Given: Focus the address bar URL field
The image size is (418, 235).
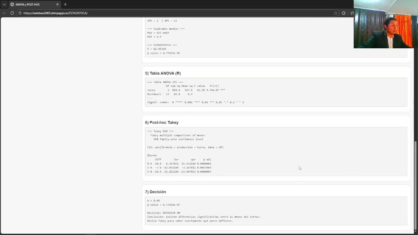Looking at the screenshot, I should [176, 13].
